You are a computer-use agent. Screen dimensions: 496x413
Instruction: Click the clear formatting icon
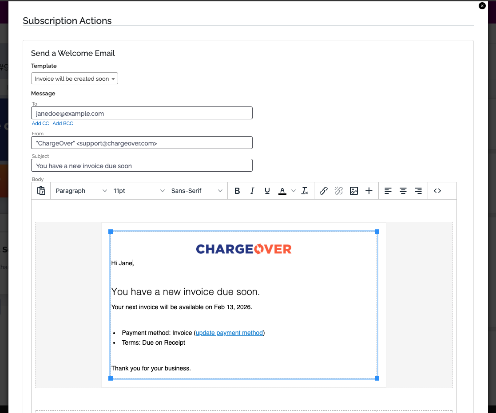pos(305,191)
